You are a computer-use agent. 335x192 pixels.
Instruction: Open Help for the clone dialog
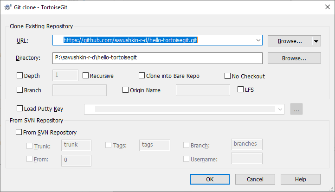[300, 179]
